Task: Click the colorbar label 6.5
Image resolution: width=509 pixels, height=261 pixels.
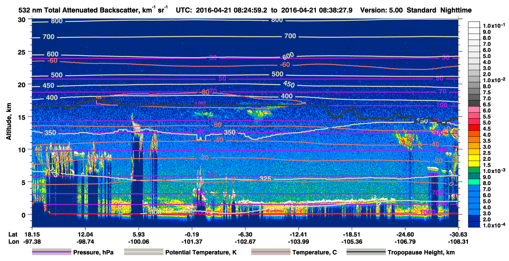Action: coord(487,104)
